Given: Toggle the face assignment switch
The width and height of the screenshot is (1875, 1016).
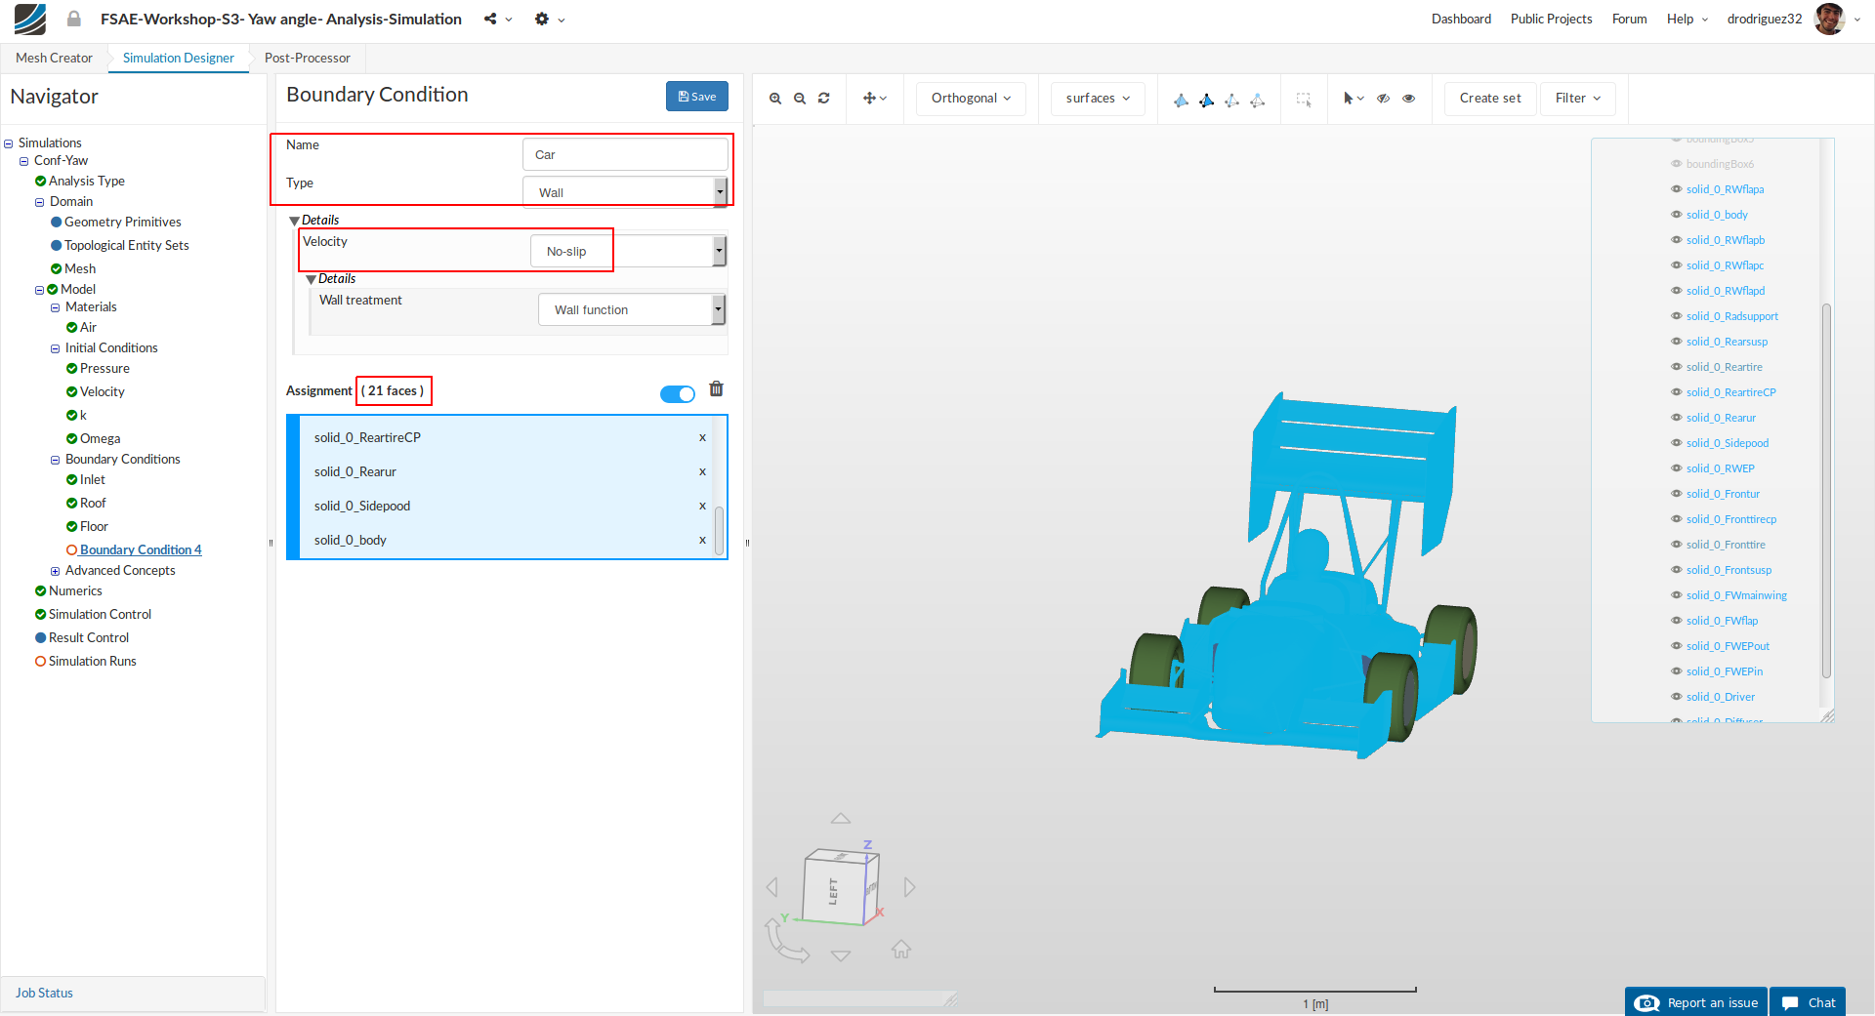Looking at the screenshot, I should [x=678, y=394].
